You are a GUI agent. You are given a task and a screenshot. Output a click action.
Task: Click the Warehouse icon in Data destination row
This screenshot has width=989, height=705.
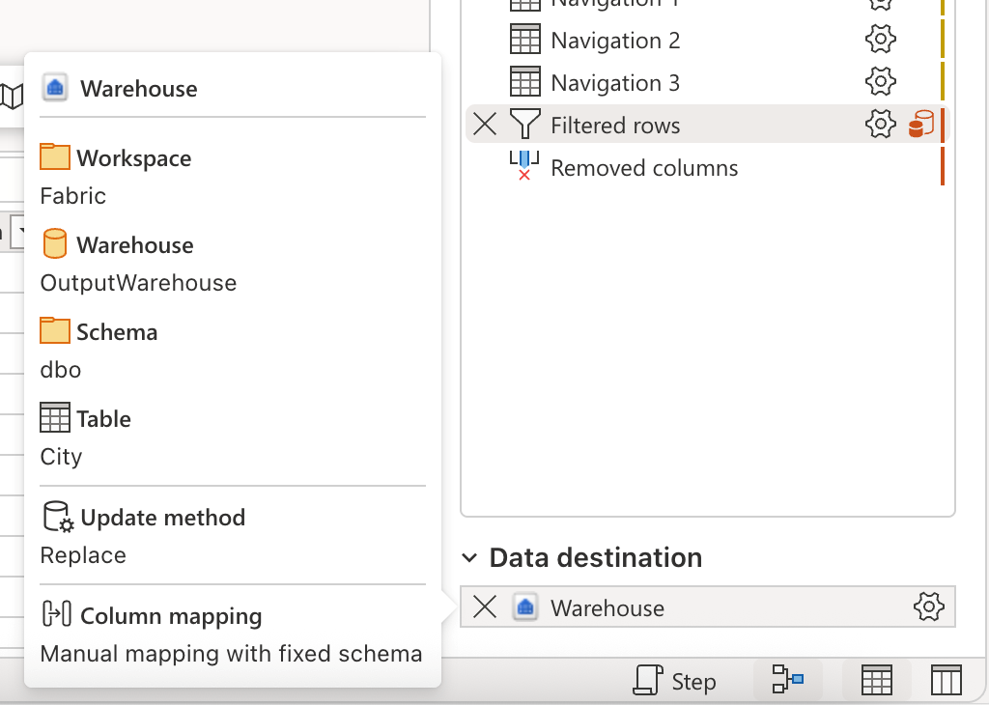[x=524, y=606]
